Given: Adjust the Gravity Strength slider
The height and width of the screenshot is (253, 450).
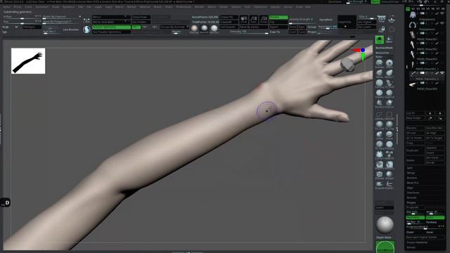Looking at the screenshot, I should tap(302, 20).
